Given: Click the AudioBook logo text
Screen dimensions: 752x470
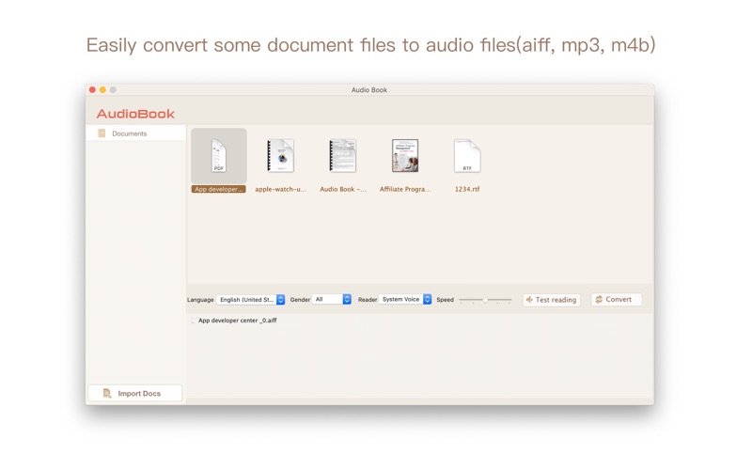Looking at the screenshot, I should 135,114.
